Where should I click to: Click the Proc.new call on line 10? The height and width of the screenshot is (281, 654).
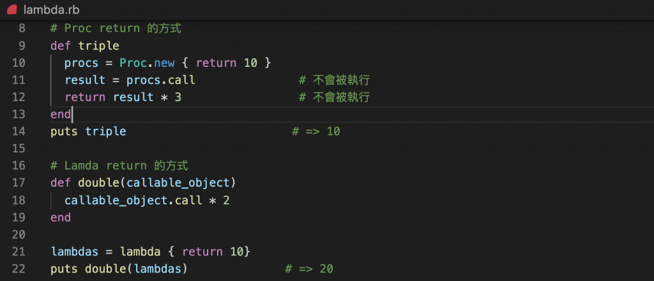pos(140,63)
